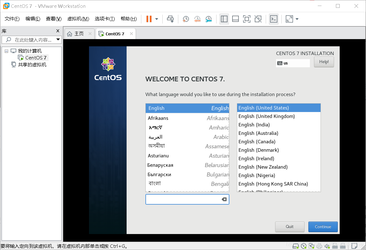The height and width of the screenshot is (250, 366).
Task: Select Asturianu in the language list
Action: [187, 156]
